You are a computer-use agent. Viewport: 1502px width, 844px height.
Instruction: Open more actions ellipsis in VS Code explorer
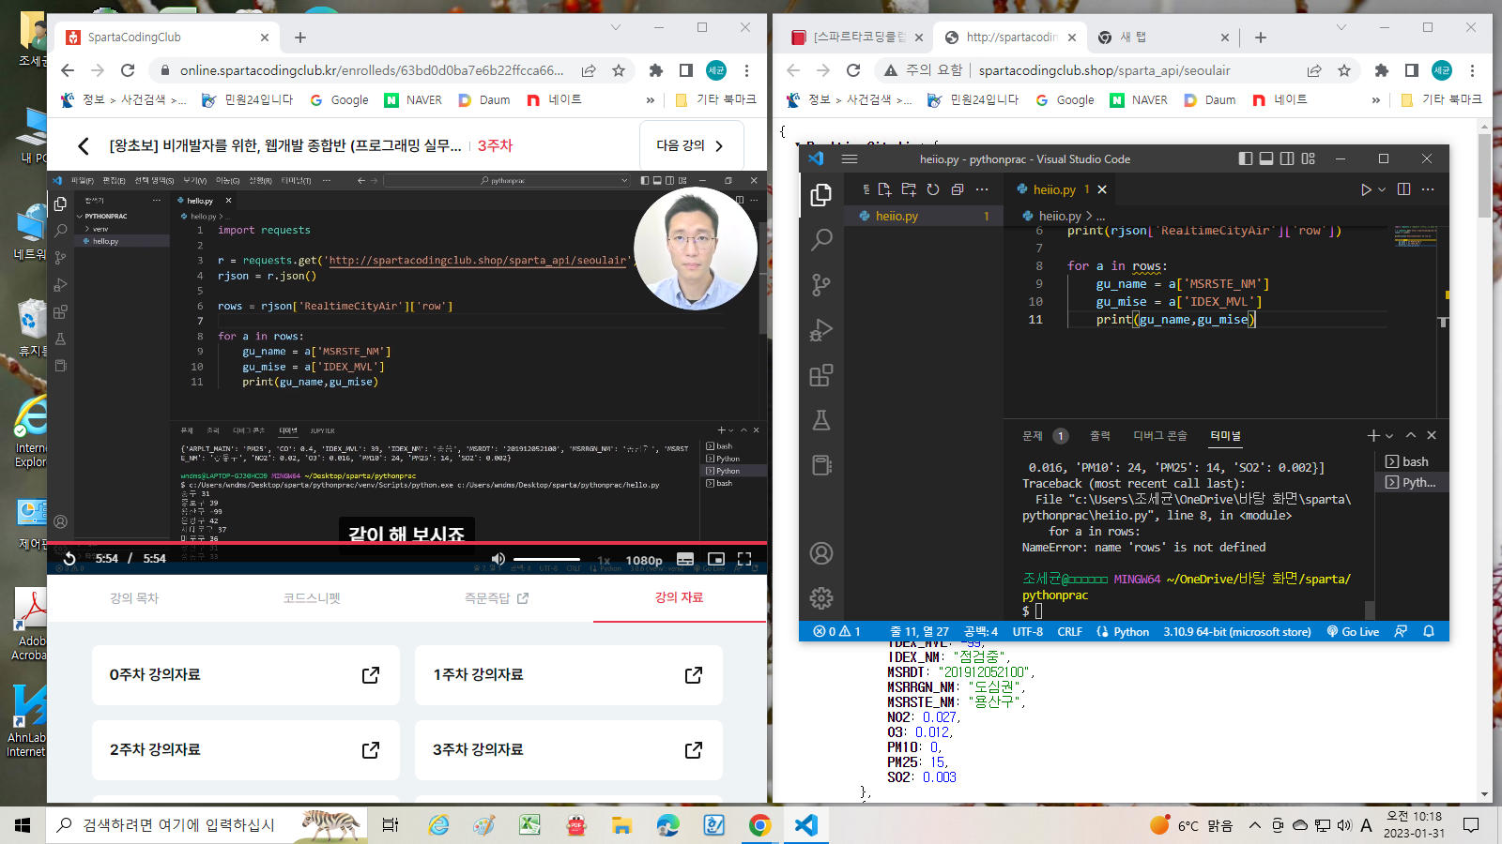click(982, 189)
